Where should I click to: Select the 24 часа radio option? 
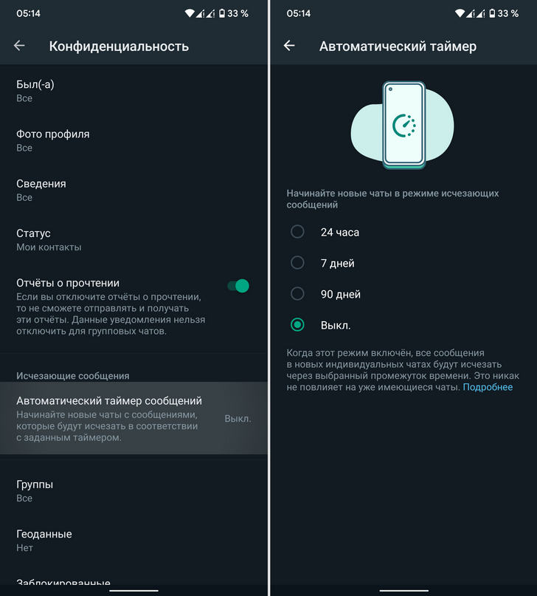297,231
